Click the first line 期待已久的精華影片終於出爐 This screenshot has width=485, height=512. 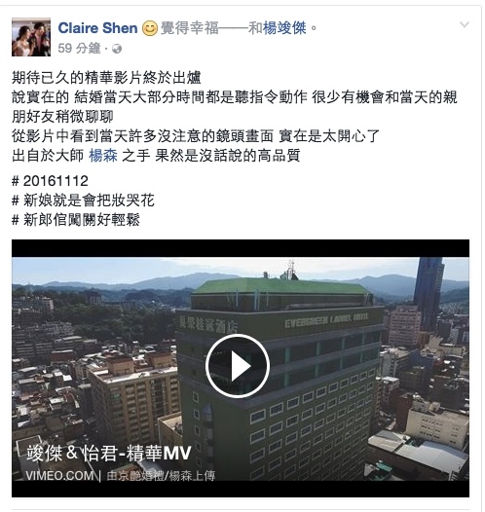pyautogui.click(x=106, y=78)
